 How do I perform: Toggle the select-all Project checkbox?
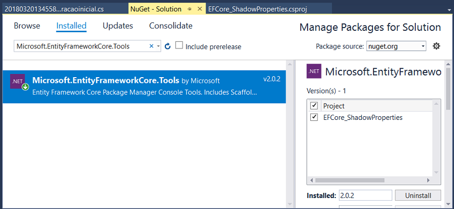coord(314,106)
